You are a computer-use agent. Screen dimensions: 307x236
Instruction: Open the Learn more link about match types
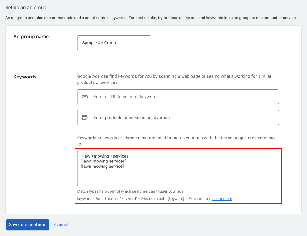[222, 199]
